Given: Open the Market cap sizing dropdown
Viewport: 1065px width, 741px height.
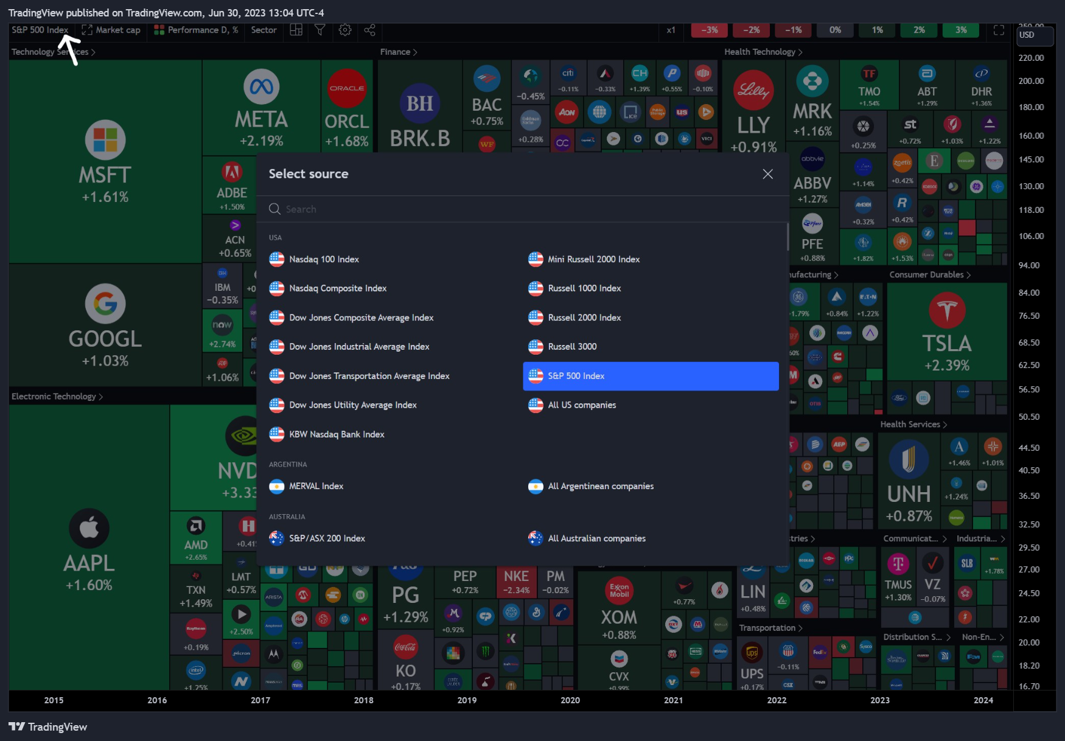Looking at the screenshot, I should click(111, 30).
